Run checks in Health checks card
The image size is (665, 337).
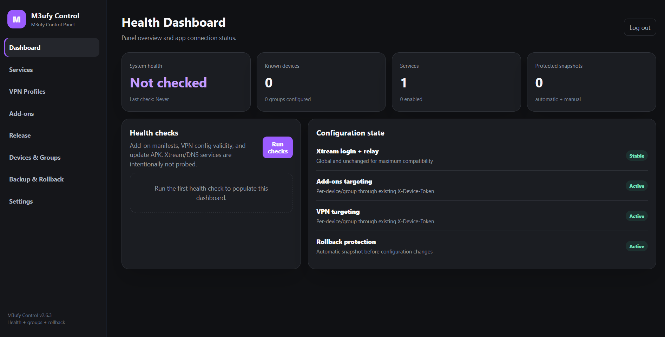pyautogui.click(x=277, y=147)
